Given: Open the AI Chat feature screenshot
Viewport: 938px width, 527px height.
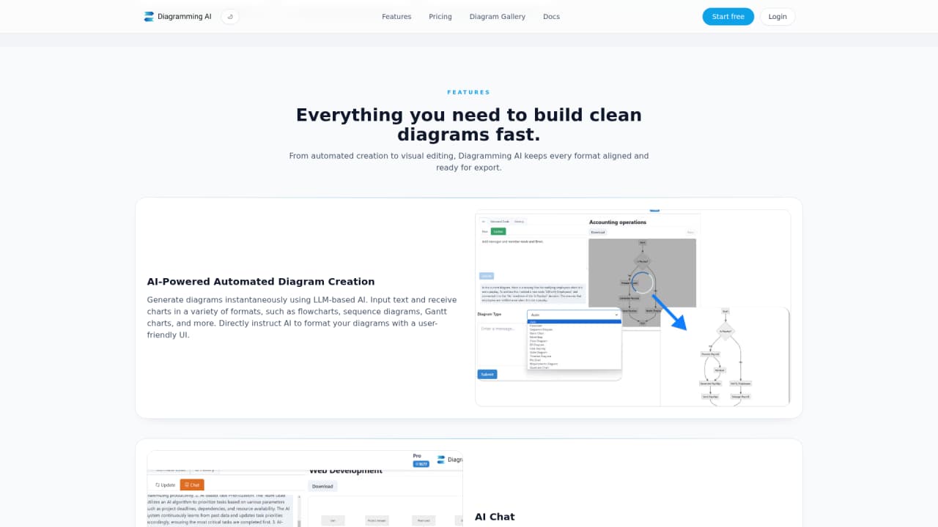Looking at the screenshot, I should [x=305, y=489].
